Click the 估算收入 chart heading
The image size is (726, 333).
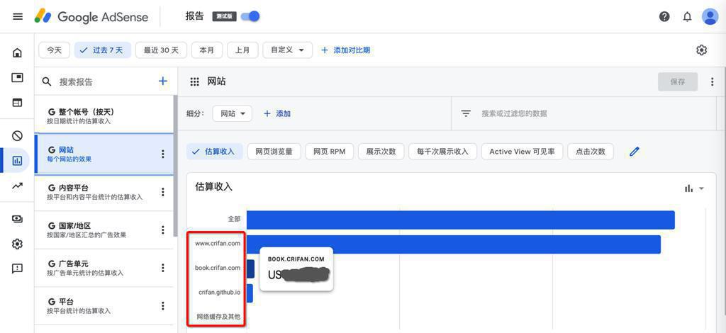coord(214,186)
